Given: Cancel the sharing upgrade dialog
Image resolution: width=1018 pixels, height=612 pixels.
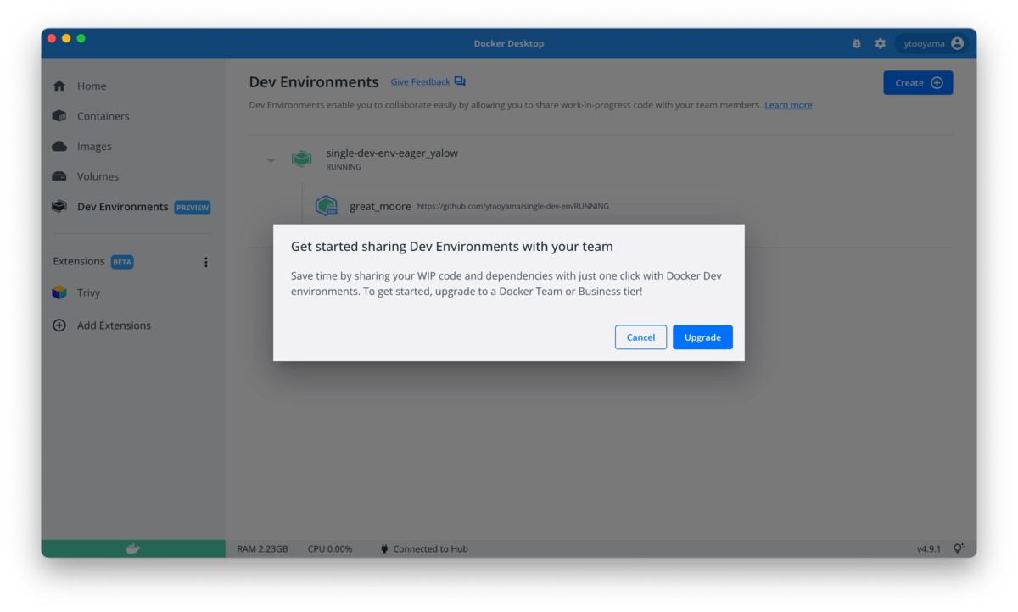Looking at the screenshot, I should (x=640, y=337).
